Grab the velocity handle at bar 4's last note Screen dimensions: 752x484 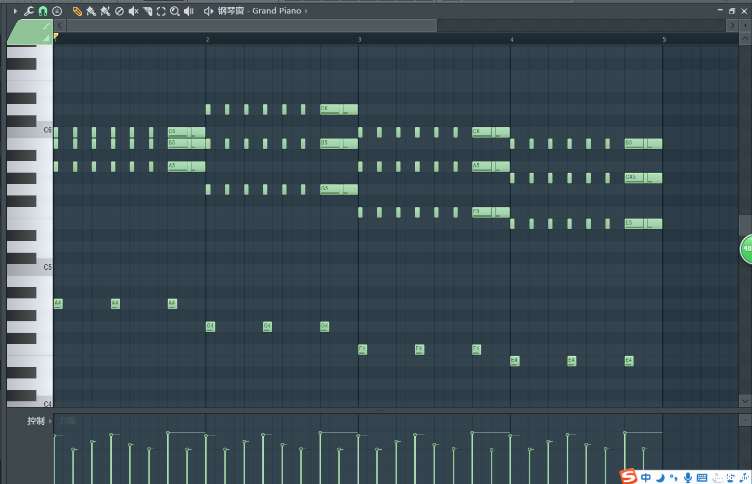point(644,449)
